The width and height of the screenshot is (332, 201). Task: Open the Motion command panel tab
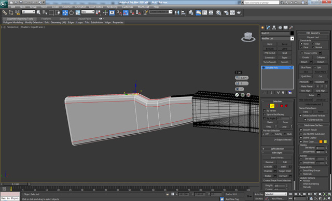(x=280, y=27)
